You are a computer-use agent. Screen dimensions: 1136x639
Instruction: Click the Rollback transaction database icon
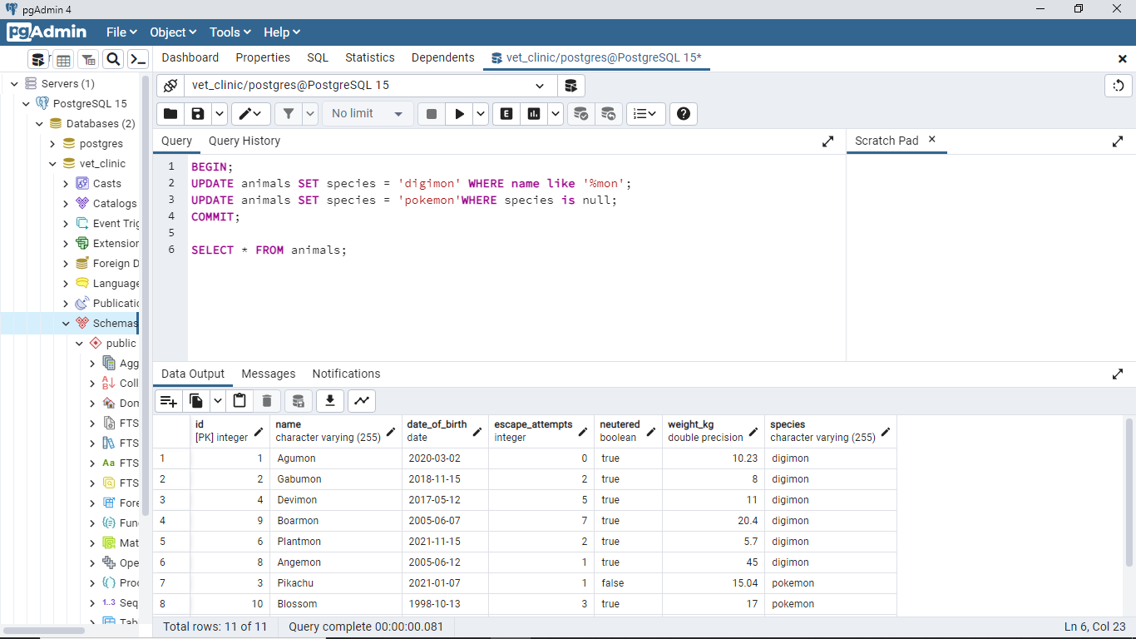click(x=609, y=114)
